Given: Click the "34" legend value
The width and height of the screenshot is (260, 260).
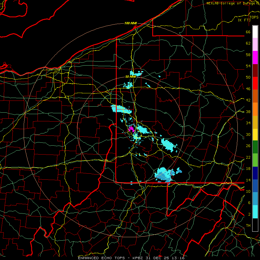Looking at the screenshot, I should click(x=248, y=123).
